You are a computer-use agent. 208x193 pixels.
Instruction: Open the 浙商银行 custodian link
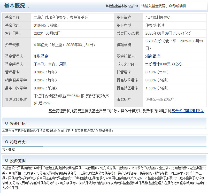click(152, 56)
